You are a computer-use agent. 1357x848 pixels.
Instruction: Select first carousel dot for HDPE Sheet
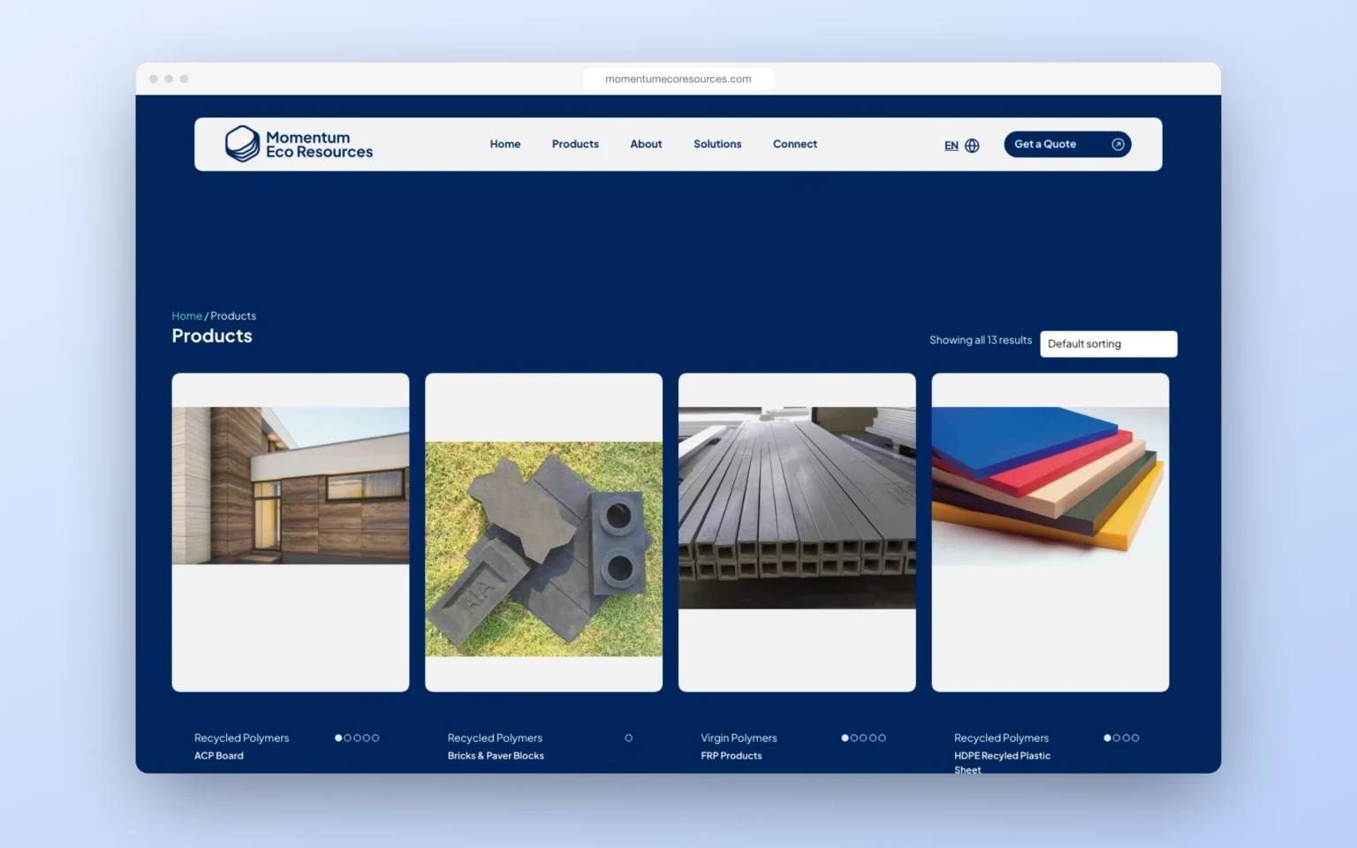pyautogui.click(x=1107, y=738)
